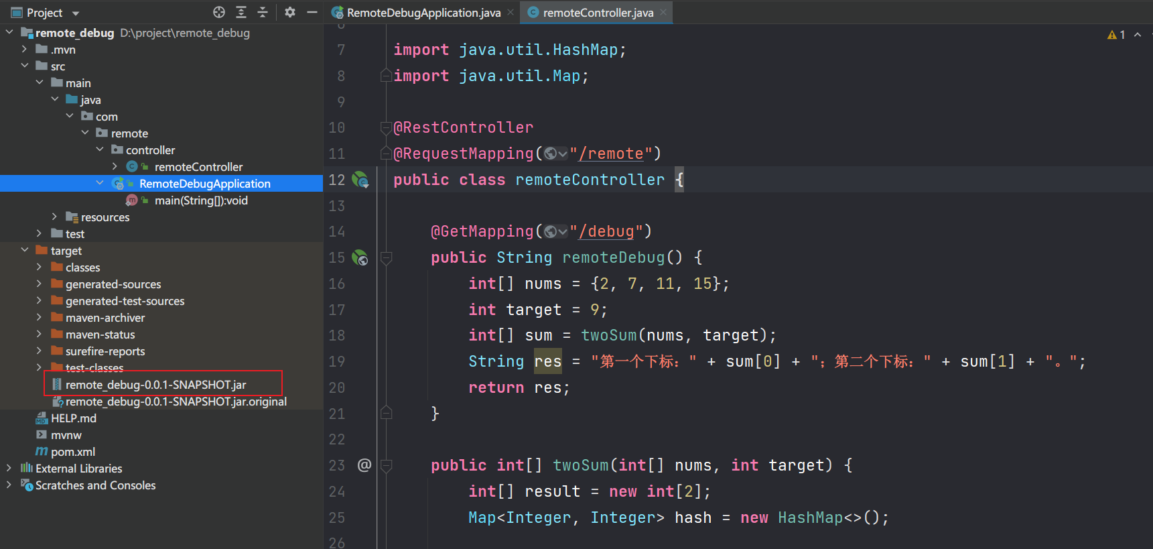
Task: Switch to RemoteDebugApplication.java tab
Action: [x=417, y=12]
